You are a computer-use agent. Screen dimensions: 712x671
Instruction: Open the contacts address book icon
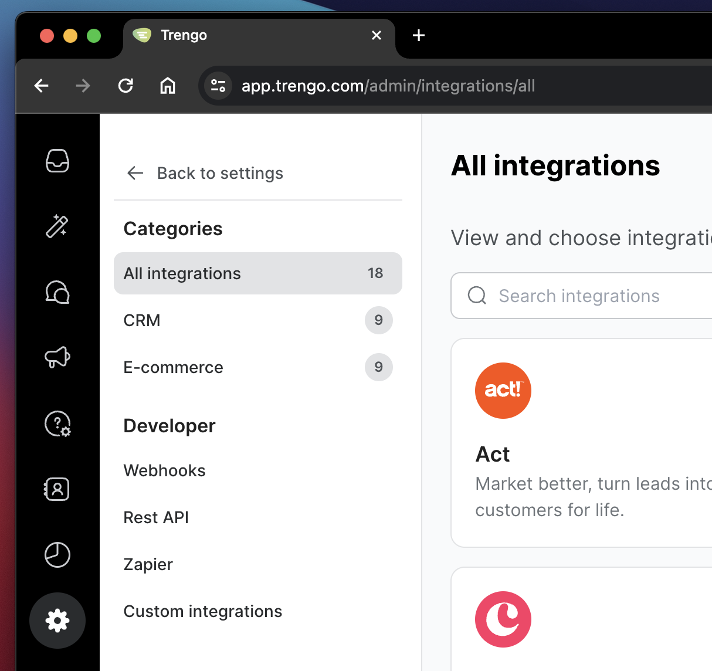(57, 489)
